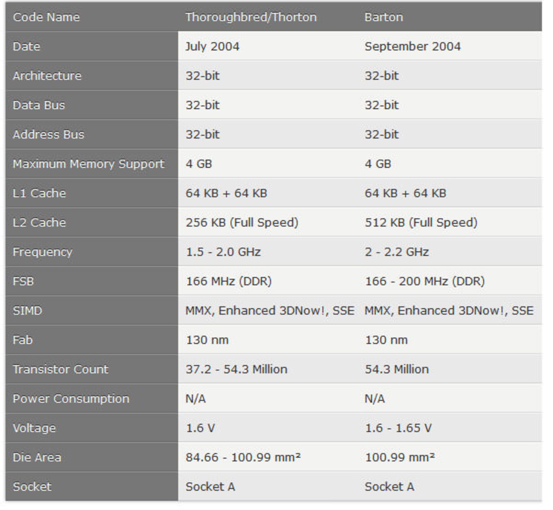The image size is (553, 510).
Task: Select the "256 KB (Full Speed)" cell
Action: click(242, 223)
